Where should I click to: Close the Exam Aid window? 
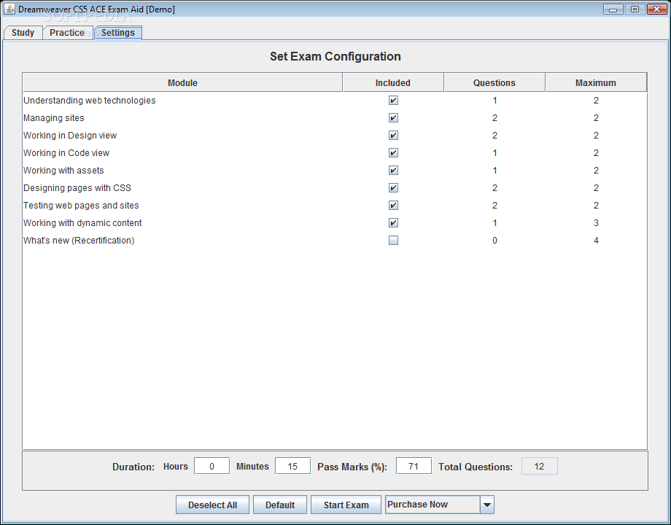657,9
